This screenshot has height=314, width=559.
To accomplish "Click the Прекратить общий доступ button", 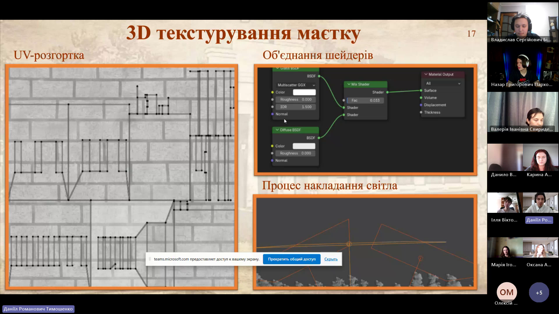I will coord(291,259).
